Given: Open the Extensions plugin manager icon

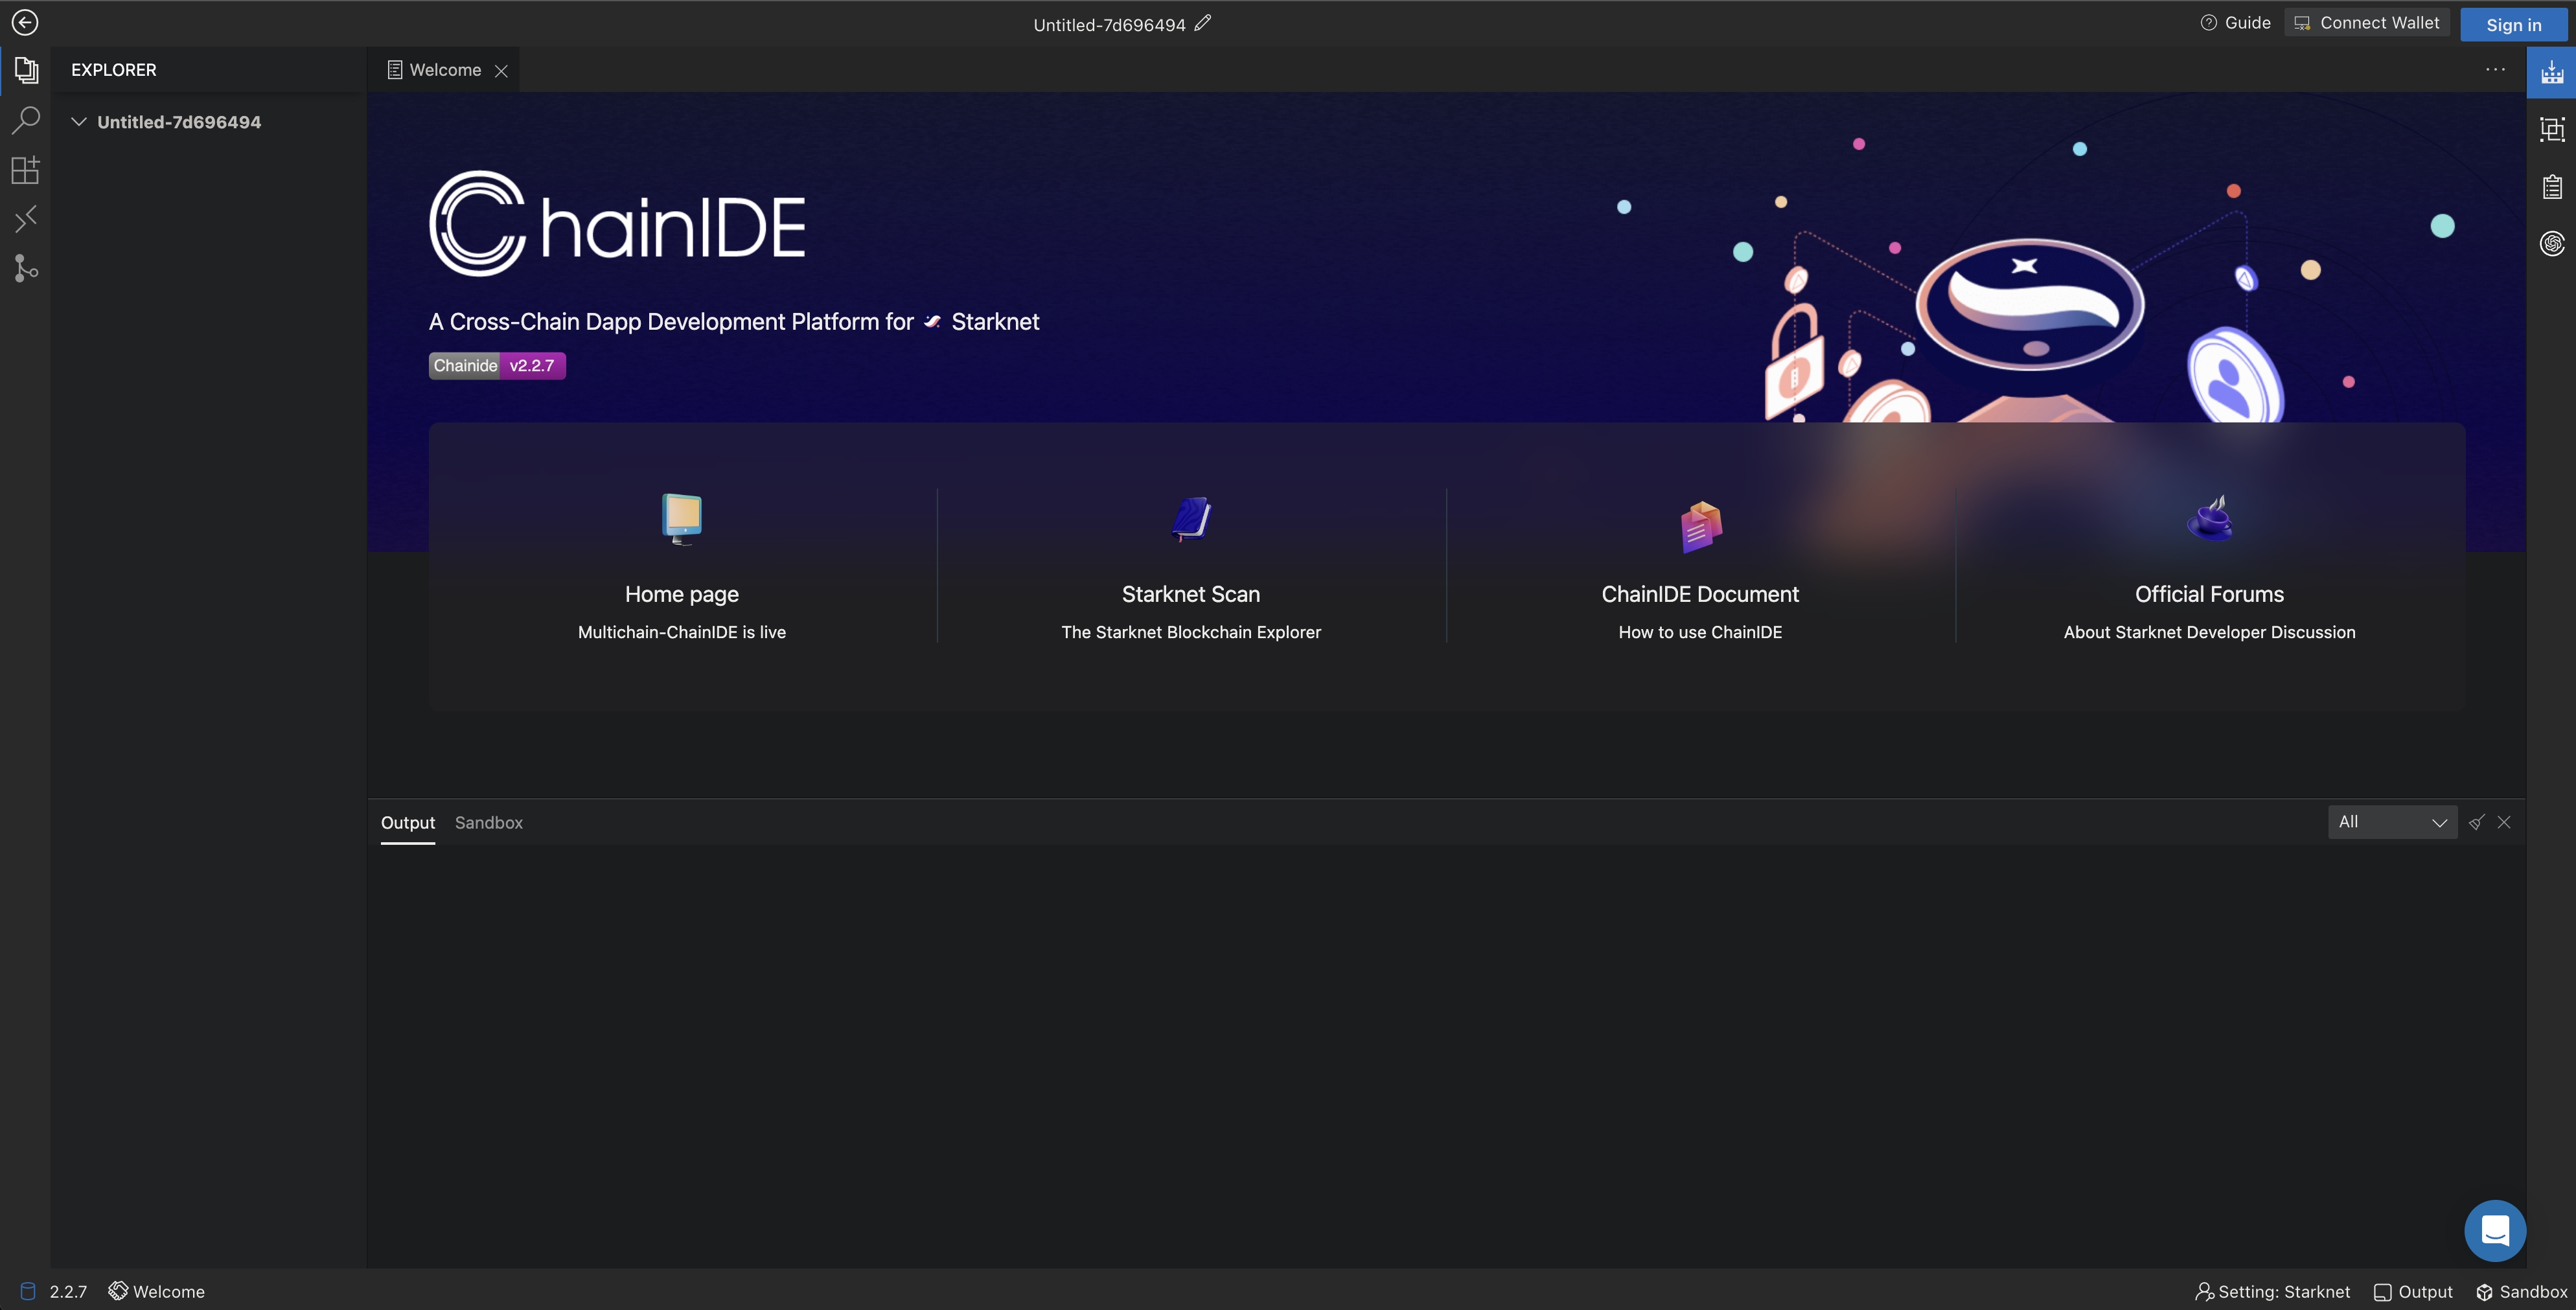Looking at the screenshot, I should (25, 170).
